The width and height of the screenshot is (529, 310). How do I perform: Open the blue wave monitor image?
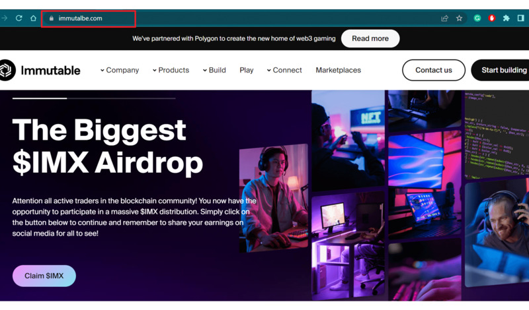point(425,185)
